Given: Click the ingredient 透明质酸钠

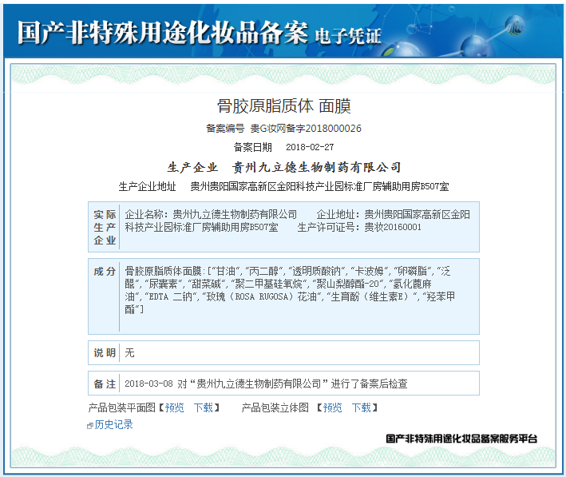Looking at the screenshot, I should coord(316,272).
